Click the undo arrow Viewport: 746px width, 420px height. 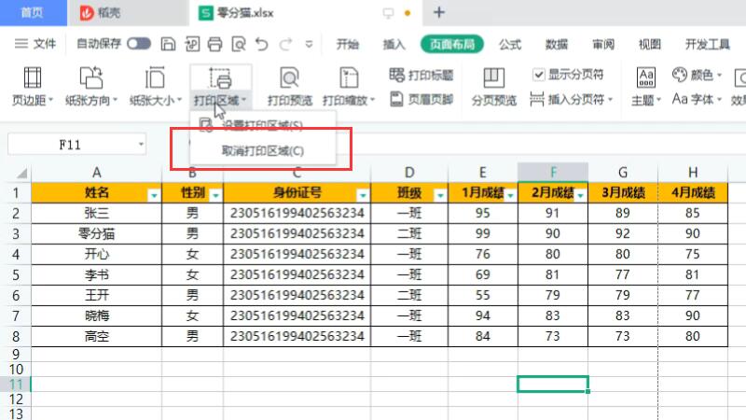click(x=262, y=44)
